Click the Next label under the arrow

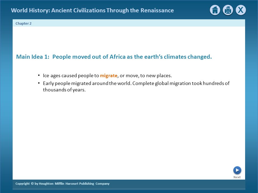237,177
